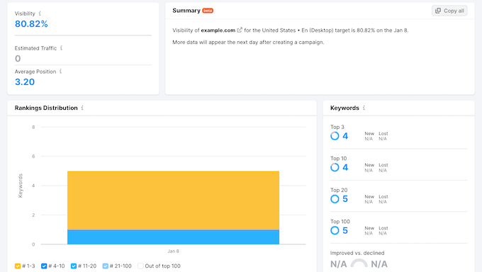Click the Rankings Distribution heading

pos(46,108)
